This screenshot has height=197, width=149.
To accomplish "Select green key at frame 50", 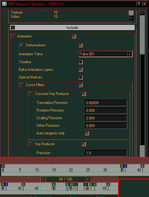I will click(54, 184).
